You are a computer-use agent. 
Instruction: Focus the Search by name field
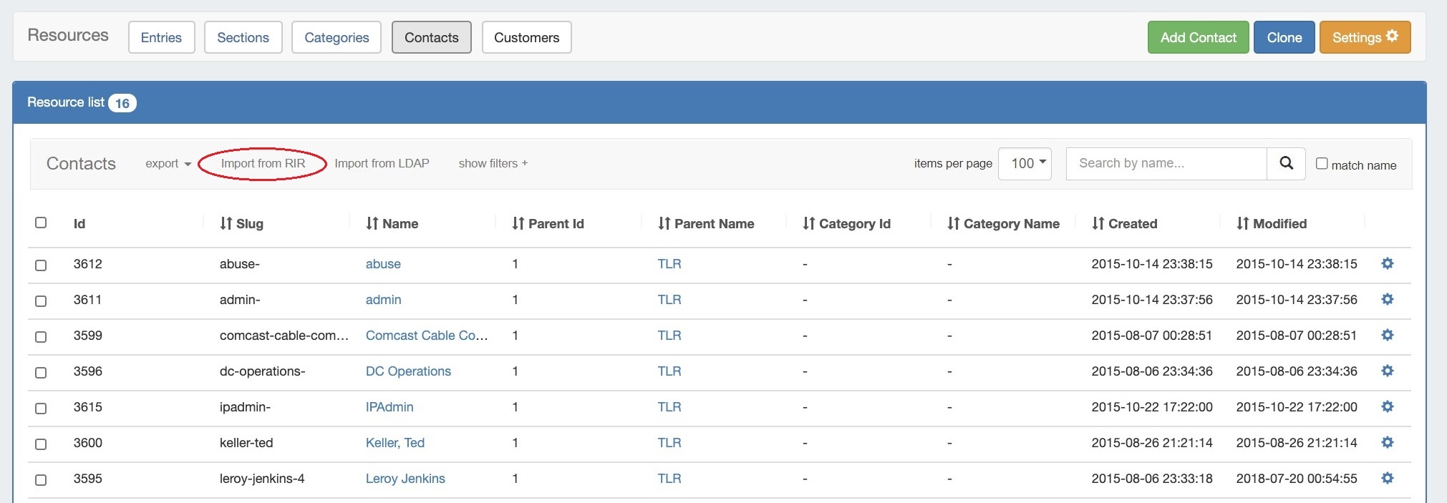(1166, 164)
